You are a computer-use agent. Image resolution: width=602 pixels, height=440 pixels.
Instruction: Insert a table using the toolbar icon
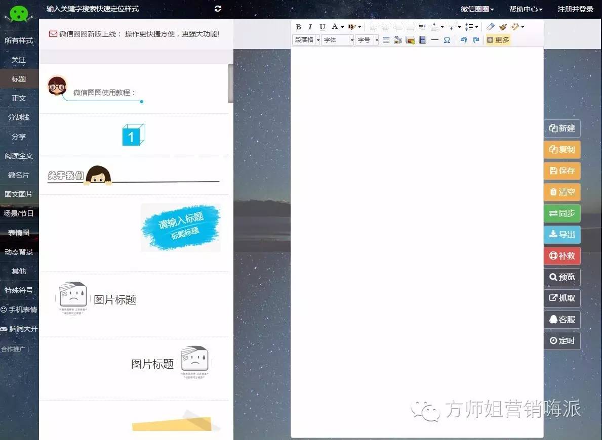click(386, 40)
